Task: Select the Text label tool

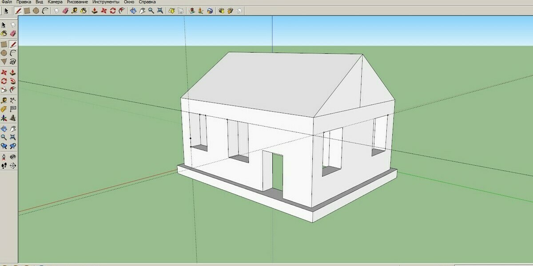Action: pos(13,109)
